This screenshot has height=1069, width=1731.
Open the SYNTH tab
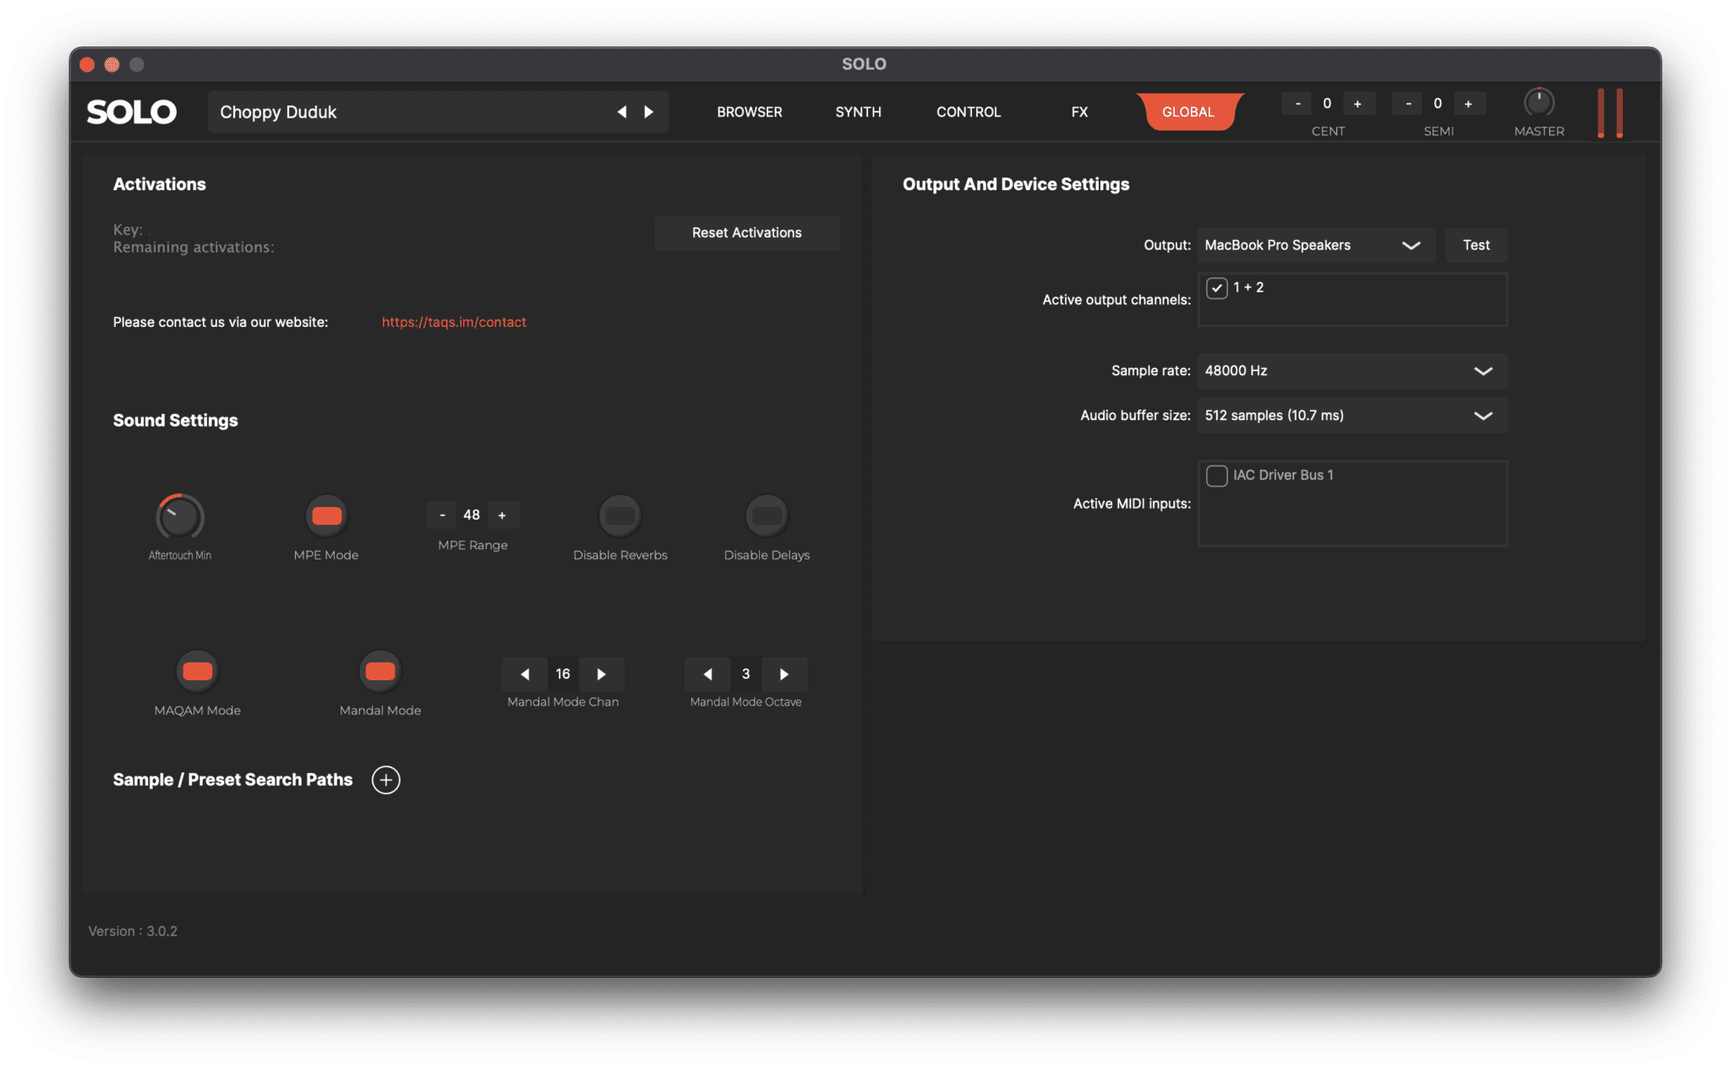pyautogui.click(x=858, y=112)
